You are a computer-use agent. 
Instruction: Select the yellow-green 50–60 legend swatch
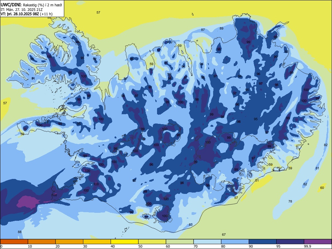point(152,242)
